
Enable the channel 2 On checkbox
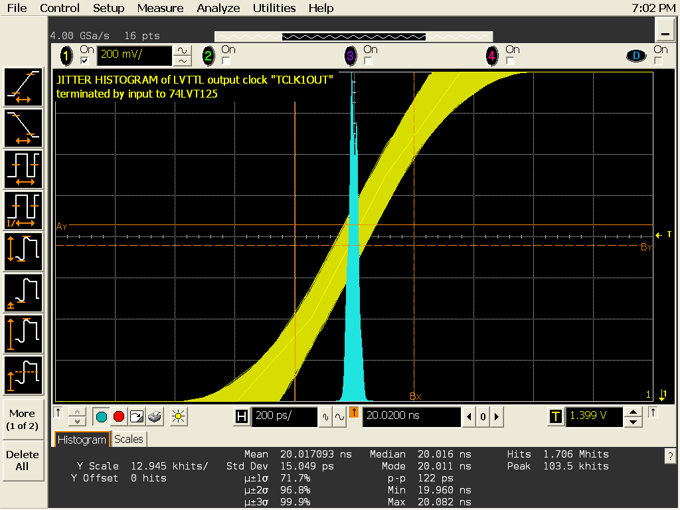click(226, 60)
